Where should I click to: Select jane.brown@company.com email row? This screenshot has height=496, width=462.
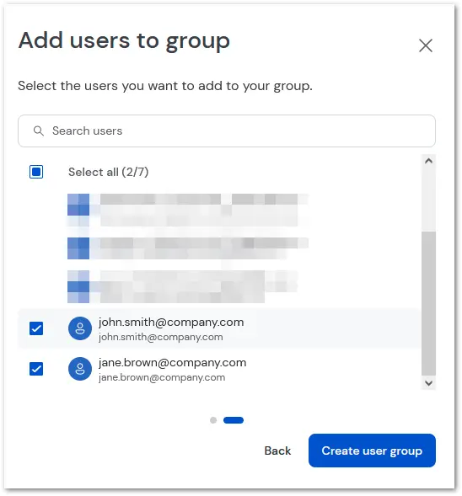(x=219, y=369)
